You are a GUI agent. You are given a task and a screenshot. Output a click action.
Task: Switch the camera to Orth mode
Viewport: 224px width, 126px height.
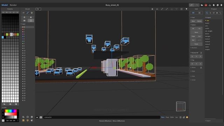172,117
